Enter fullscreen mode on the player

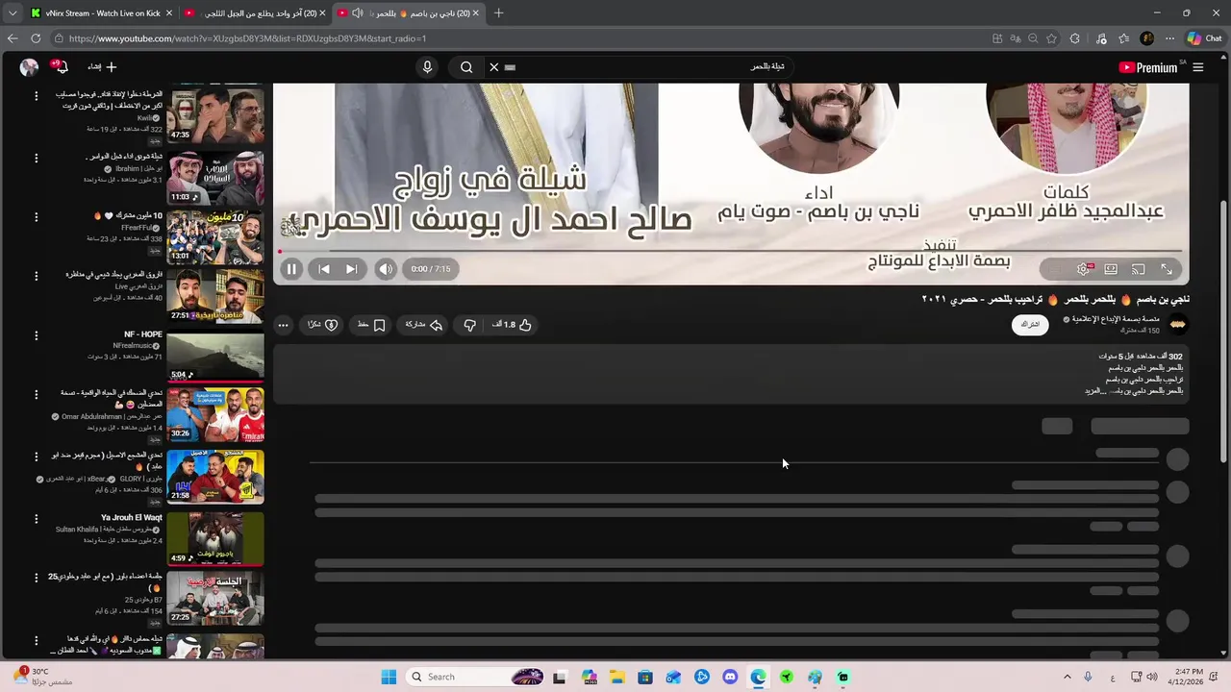pyautogui.click(x=1167, y=269)
